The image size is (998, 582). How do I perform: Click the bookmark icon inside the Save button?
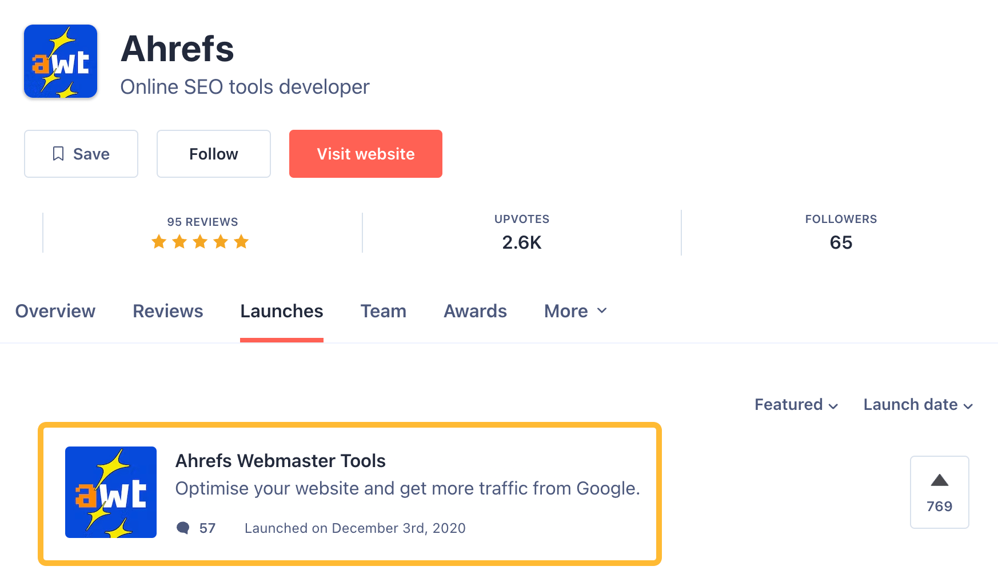[x=58, y=153]
